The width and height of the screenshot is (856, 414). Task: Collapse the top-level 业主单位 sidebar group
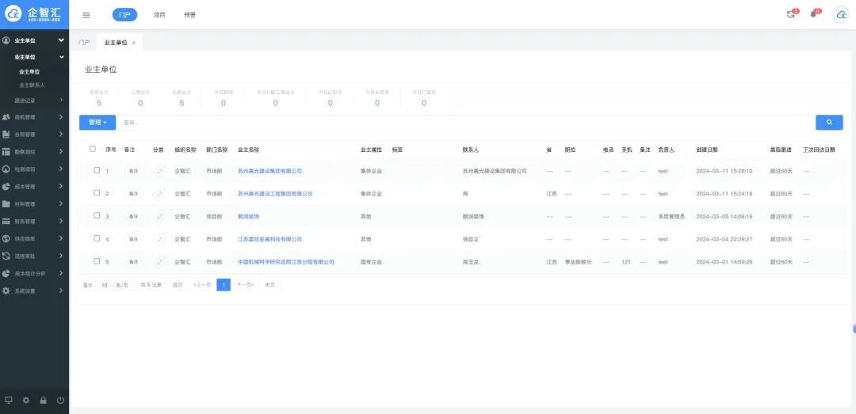click(61, 40)
